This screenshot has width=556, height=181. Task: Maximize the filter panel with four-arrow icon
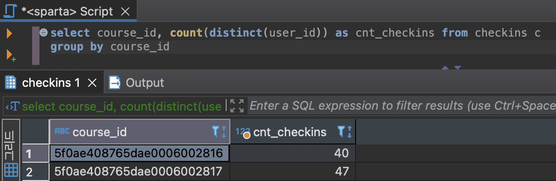coord(237,106)
